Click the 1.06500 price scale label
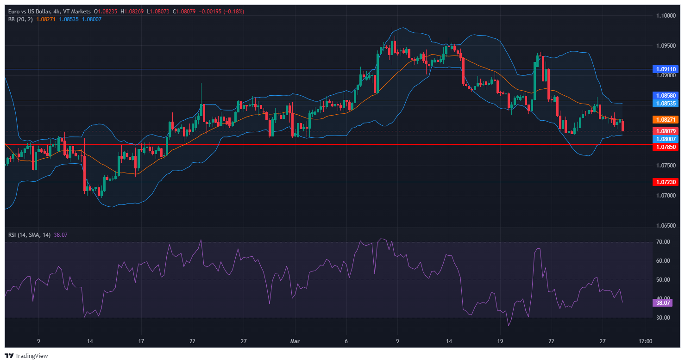Screen dimensions: 685x364 pos(665,226)
